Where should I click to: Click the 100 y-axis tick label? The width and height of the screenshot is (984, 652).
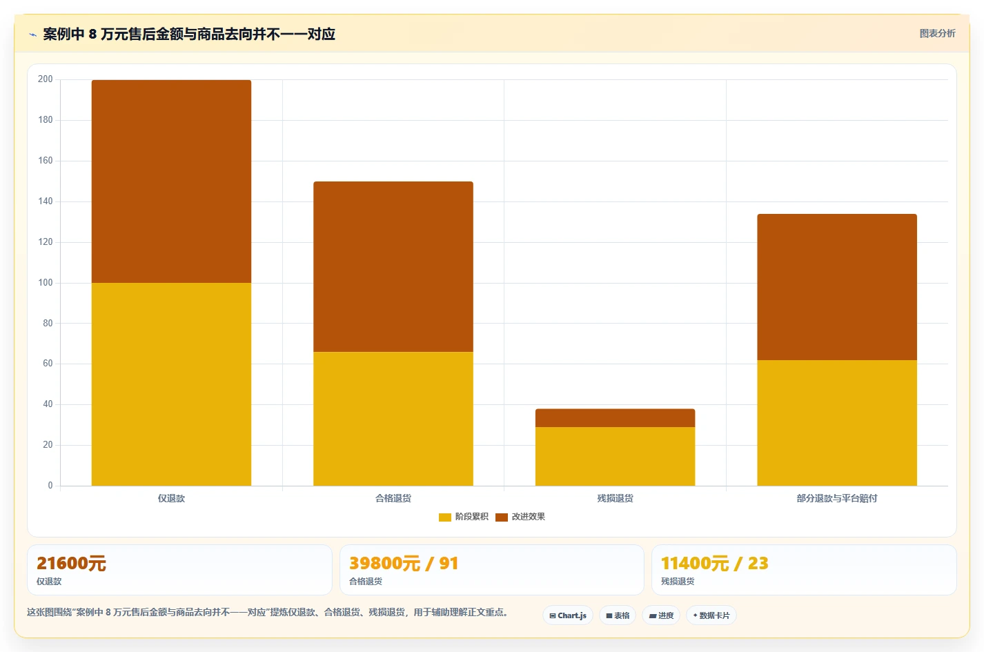tap(46, 283)
